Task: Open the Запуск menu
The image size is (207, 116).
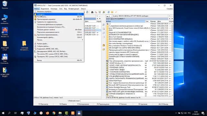Action: point(83,9)
